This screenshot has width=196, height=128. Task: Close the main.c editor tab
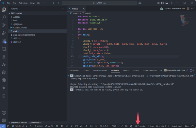click(x=84, y=8)
